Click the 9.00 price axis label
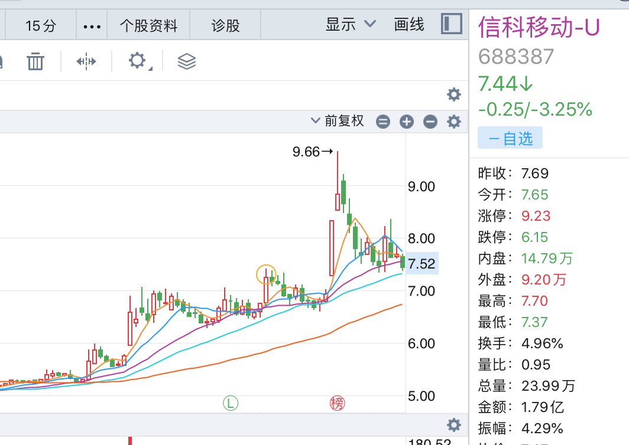 [x=422, y=186]
